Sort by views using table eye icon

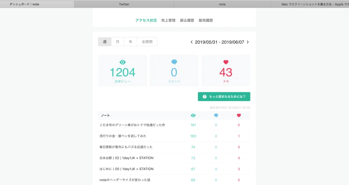(x=193, y=115)
